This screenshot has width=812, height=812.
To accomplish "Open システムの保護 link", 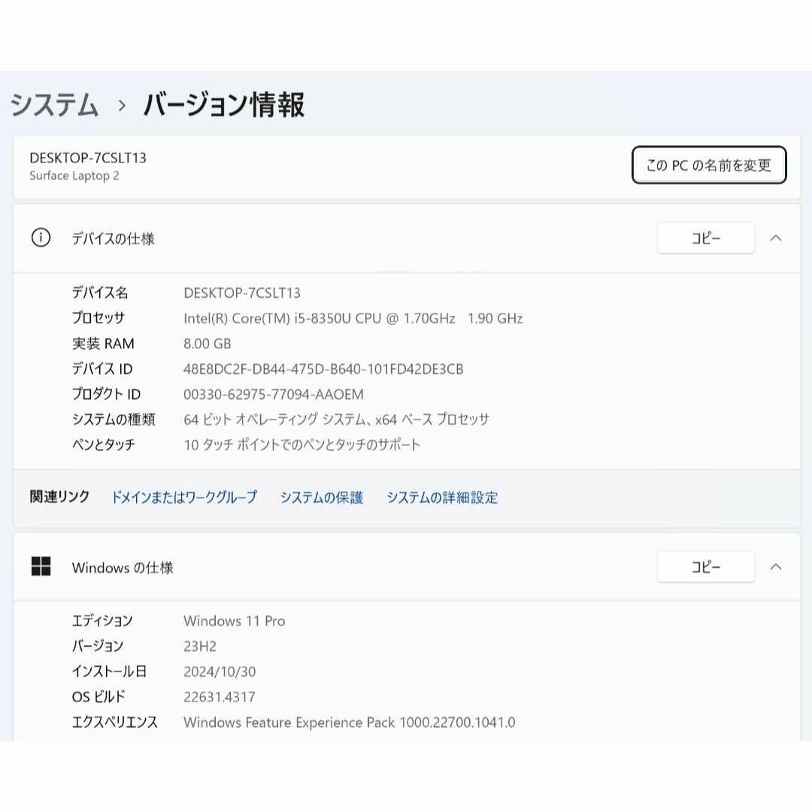I will point(322,497).
